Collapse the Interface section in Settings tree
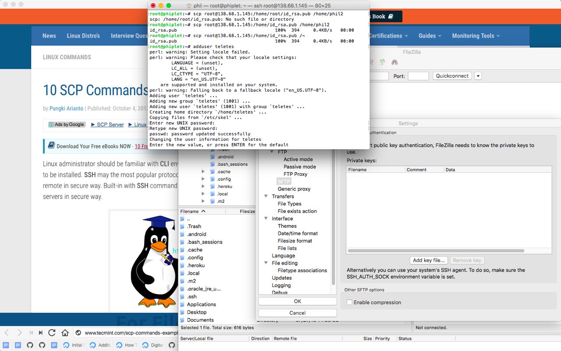The width and height of the screenshot is (561, 351). coord(266,218)
